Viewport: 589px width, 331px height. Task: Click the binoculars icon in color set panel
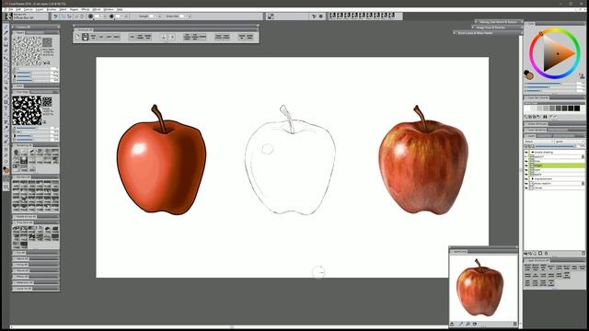(x=545, y=117)
